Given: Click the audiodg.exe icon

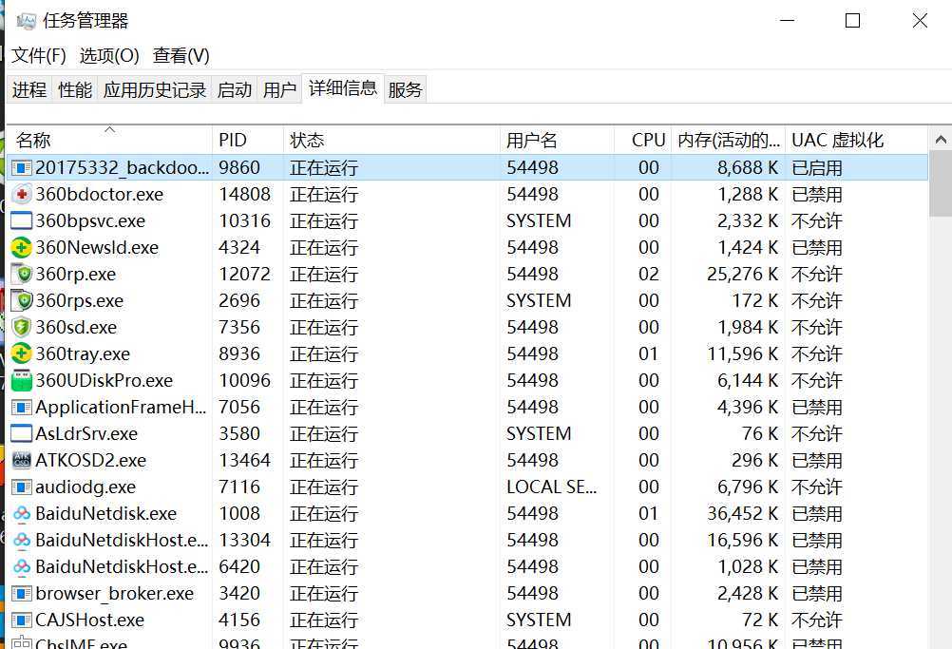Looking at the screenshot, I should point(21,487).
